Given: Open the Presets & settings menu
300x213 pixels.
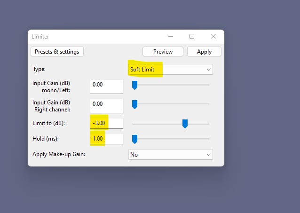Looking at the screenshot, I should (57, 52).
